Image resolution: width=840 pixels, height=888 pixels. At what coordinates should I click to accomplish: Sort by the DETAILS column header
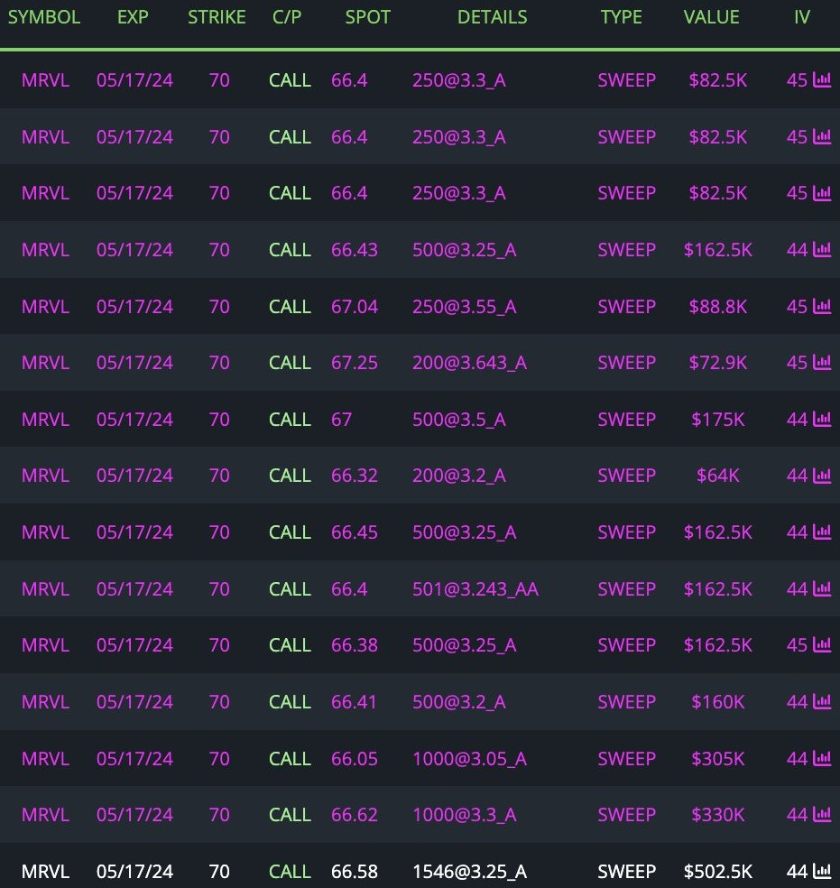(493, 17)
